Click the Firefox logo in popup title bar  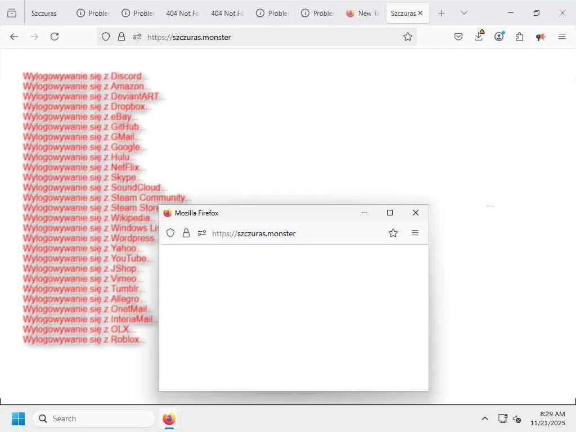168,213
